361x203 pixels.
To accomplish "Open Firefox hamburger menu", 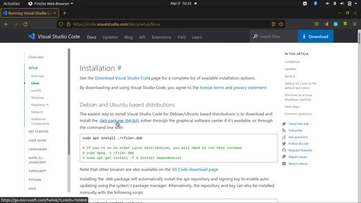I will pyautogui.click(x=355, y=24).
